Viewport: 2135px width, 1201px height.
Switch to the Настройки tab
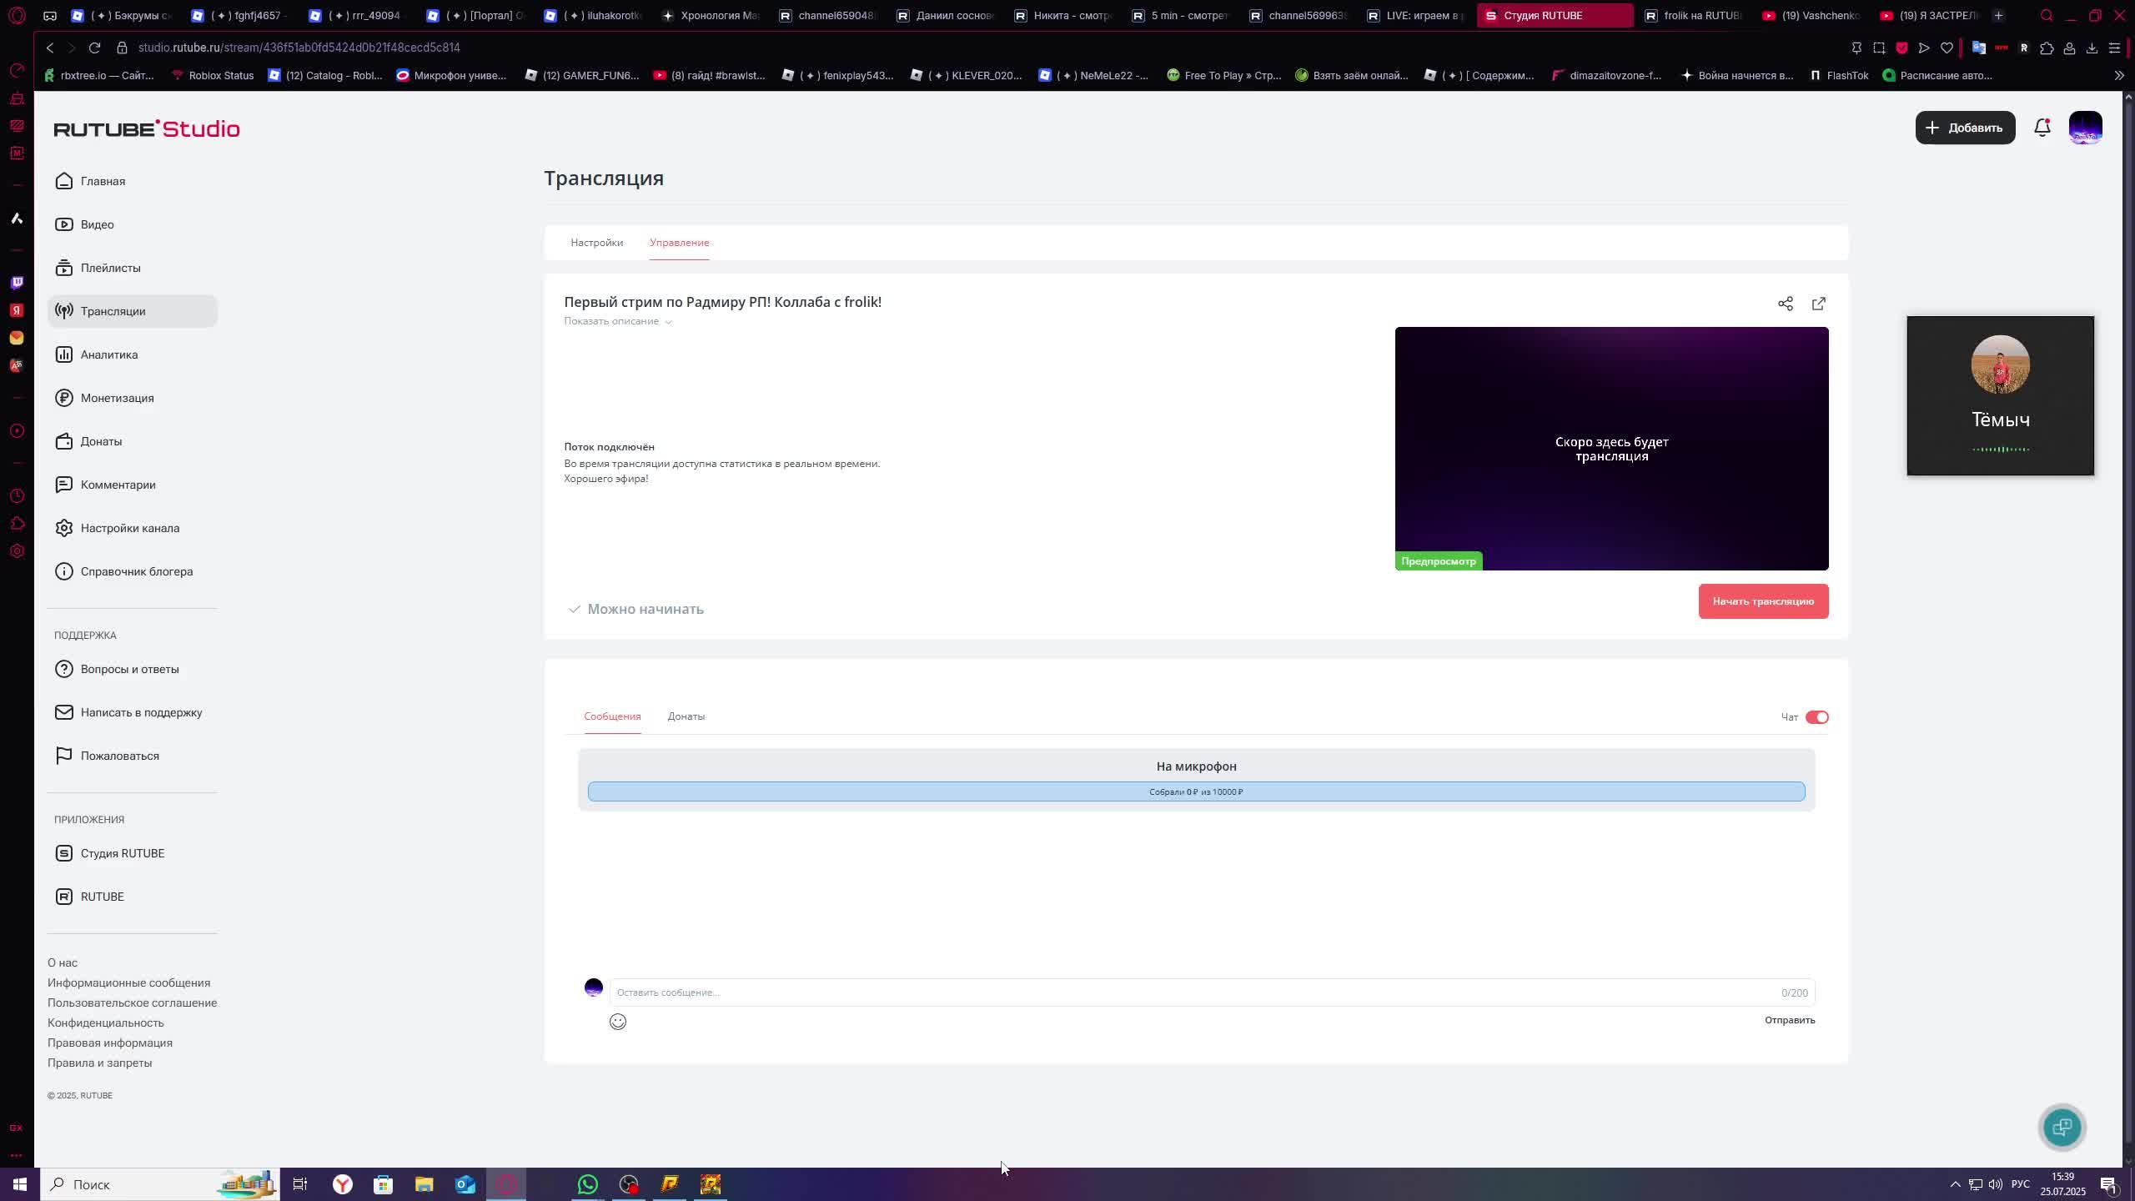(596, 243)
